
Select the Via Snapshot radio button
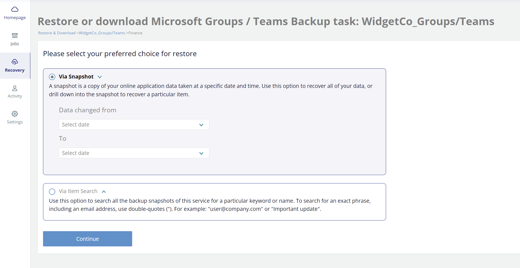[52, 77]
